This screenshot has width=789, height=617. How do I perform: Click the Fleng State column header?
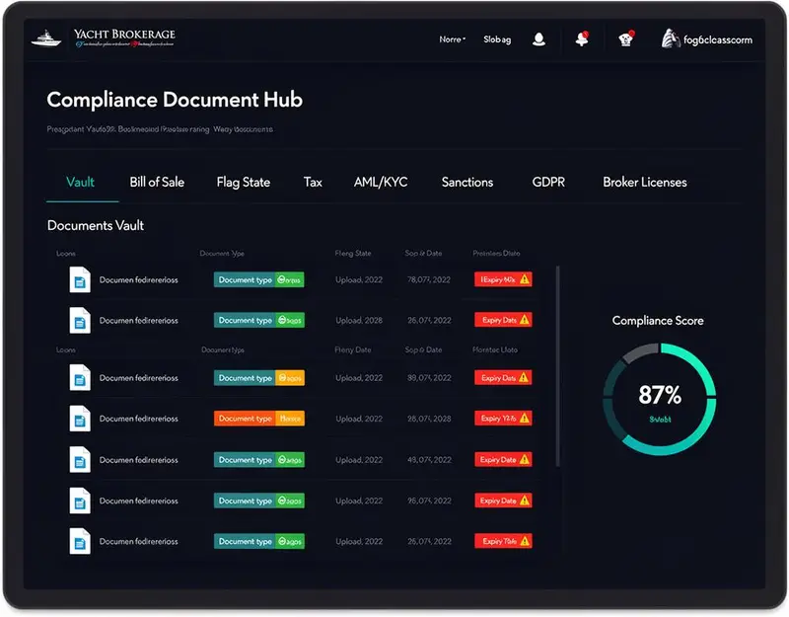pos(353,254)
